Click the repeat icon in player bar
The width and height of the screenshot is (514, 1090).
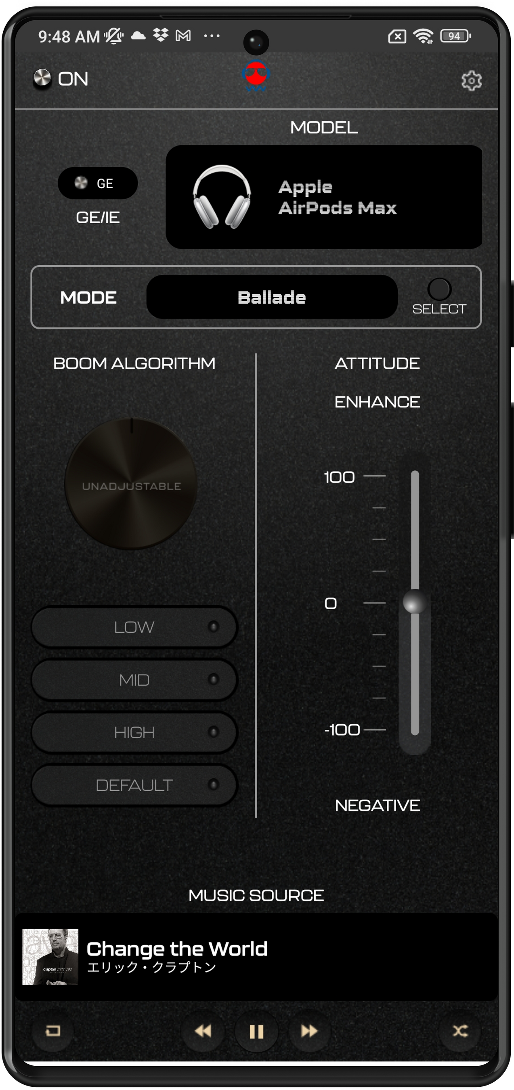pyautogui.click(x=53, y=1031)
